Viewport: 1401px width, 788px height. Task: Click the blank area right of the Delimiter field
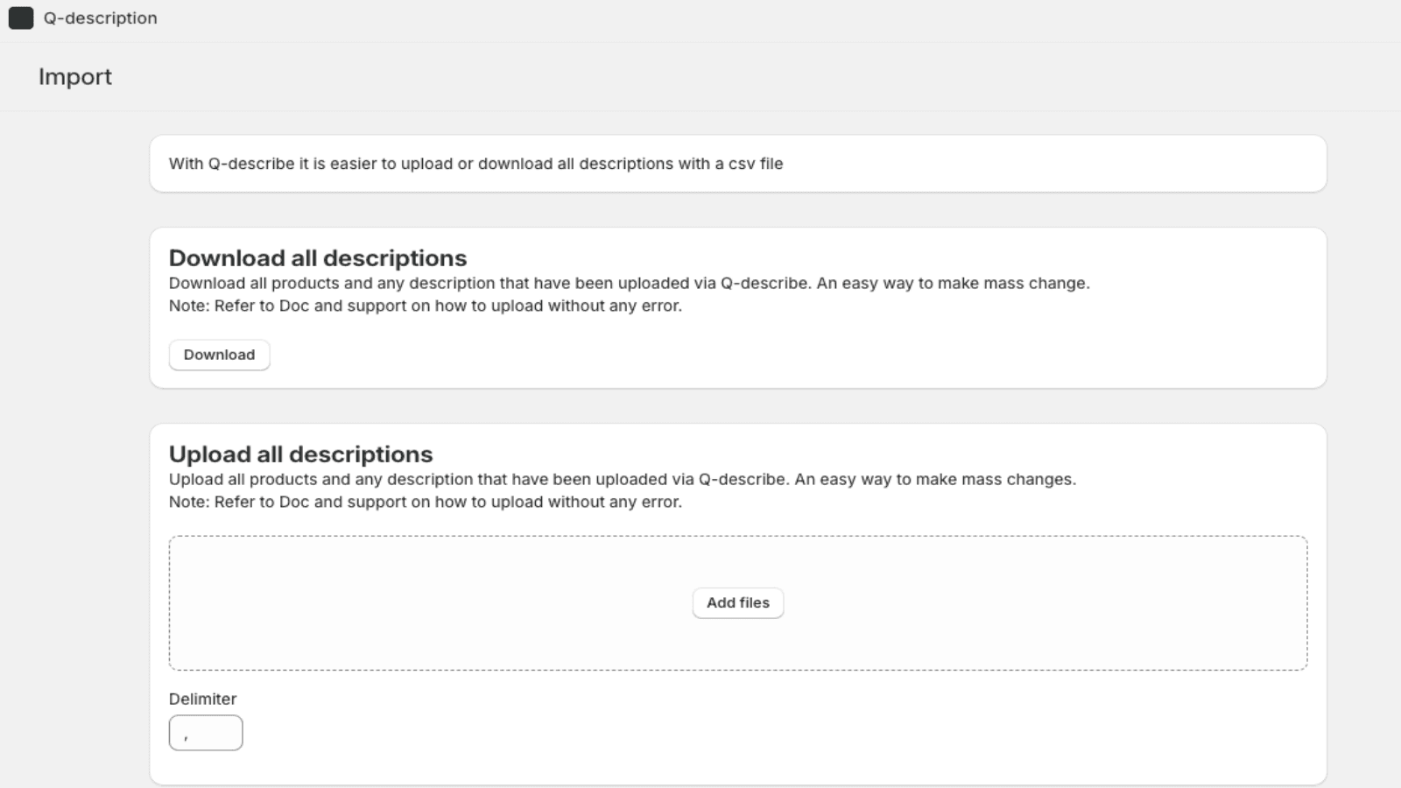pos(700,733)
